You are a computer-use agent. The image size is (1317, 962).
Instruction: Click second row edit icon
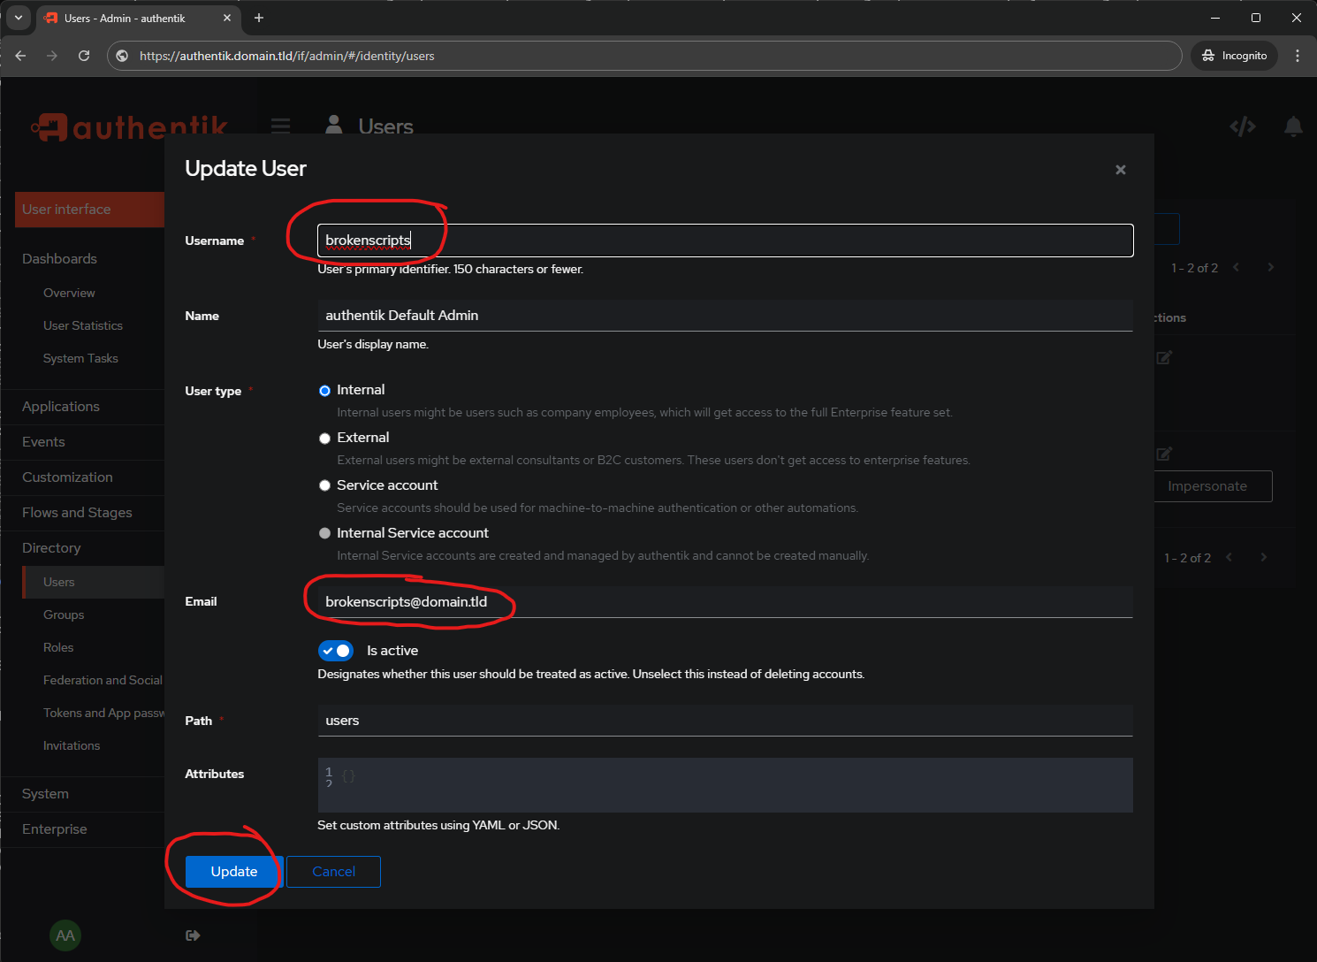pyautogui.click(x=1164, y=454)
